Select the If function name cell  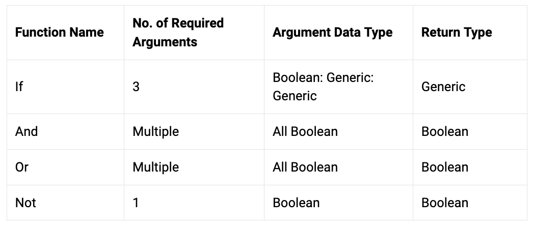[19, 87]
